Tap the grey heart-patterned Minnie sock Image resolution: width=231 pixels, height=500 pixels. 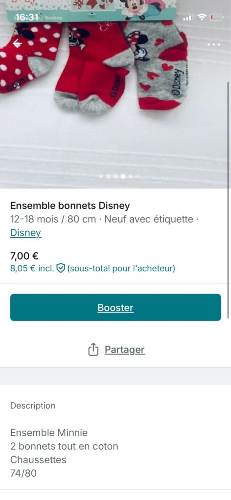point(158,69)
